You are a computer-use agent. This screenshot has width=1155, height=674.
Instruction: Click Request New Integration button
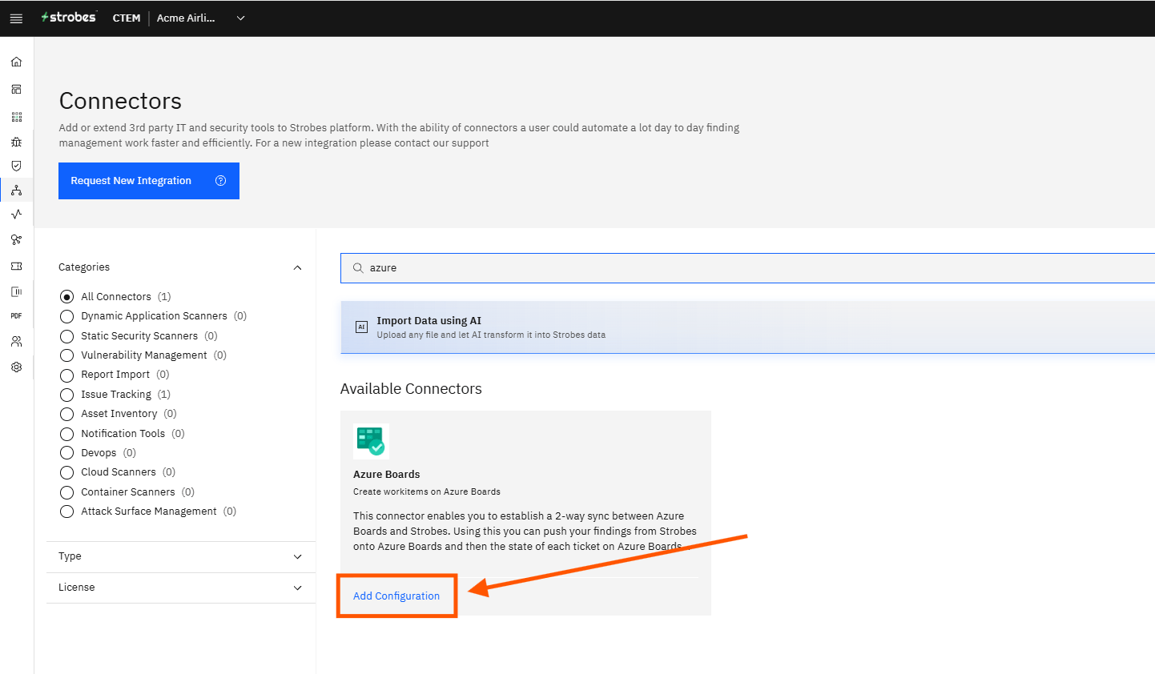(x=149, y=181)
